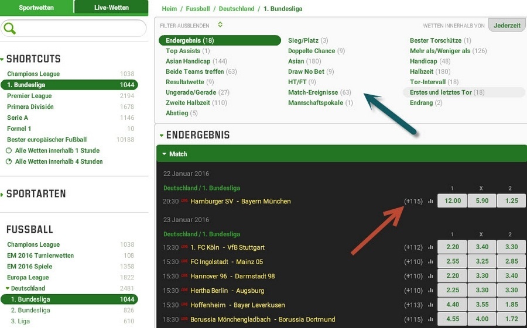
Task: Click live icon beside Hannover 96
Action: [x=184, y=275]
